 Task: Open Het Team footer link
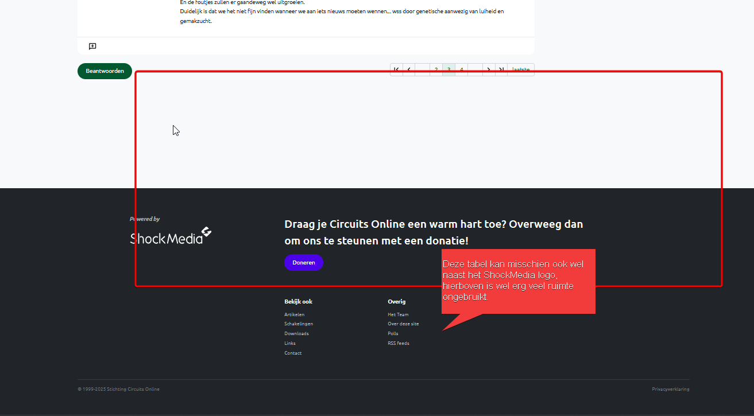click(398, 314)
